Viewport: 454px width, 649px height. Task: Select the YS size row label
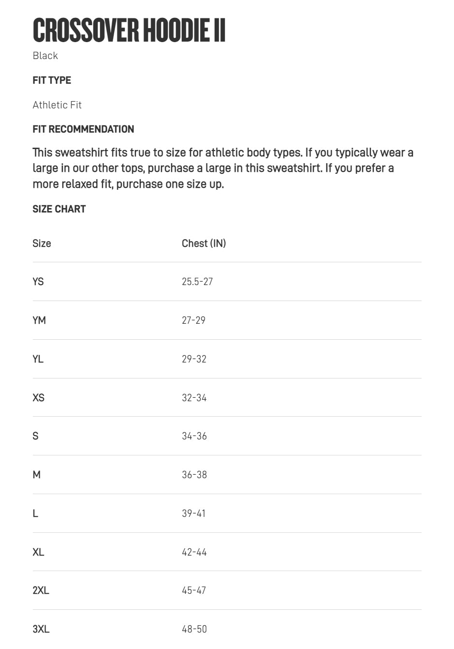pyautogui.click(x=38, y=282)
